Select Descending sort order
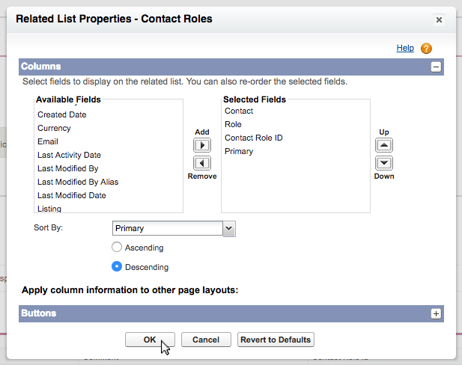The image size is (462, 365). click(117, 266)
